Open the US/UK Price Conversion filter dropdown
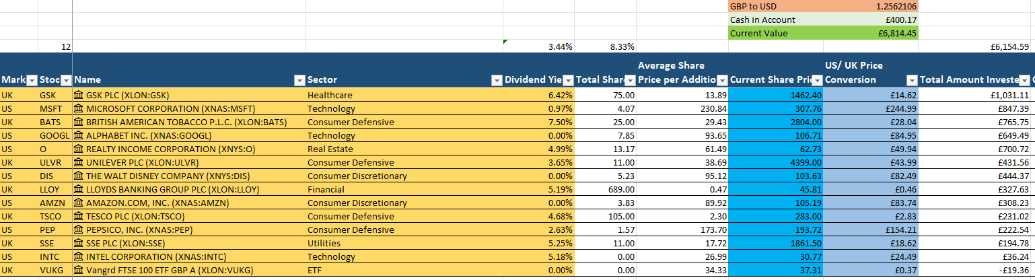The image size is (1035, 280). [912, 80]
